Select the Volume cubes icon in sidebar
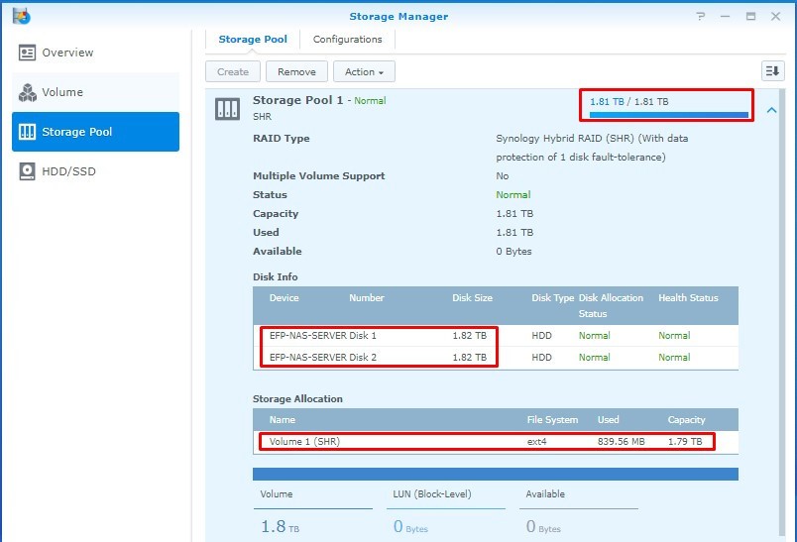 coord(27,92)
